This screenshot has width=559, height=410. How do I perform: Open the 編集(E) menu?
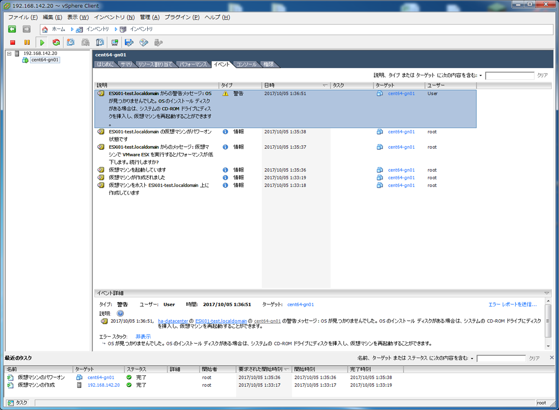click(x=52, y=17)
